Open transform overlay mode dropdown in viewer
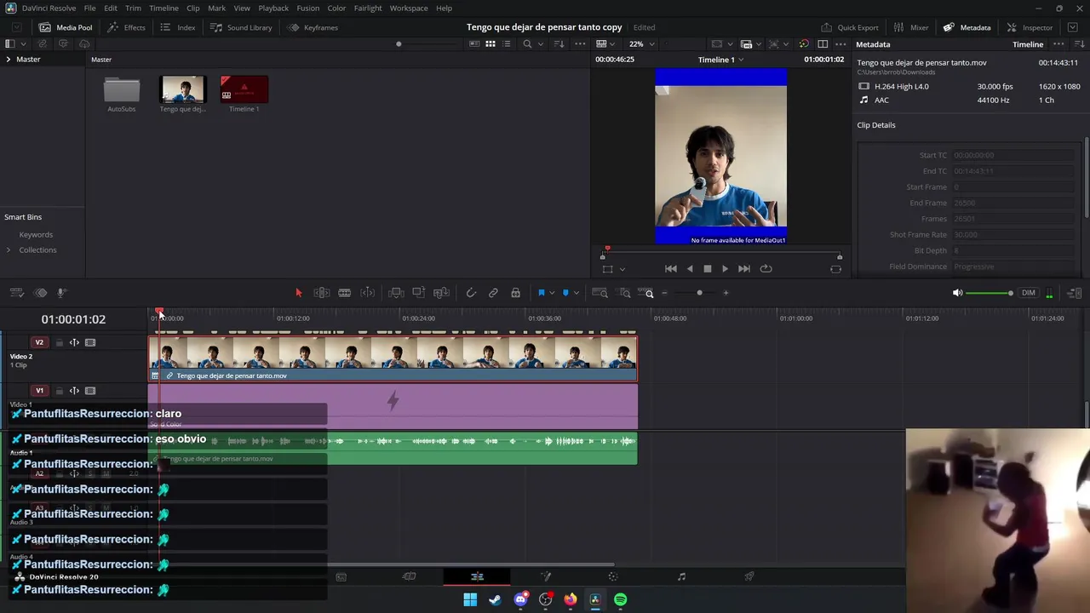This screenshot has width=1090, height=613. [x=622, y=269]
